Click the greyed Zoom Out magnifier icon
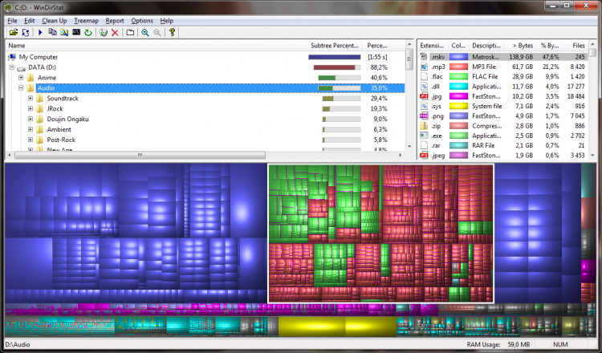The image size is (602, 353). click(x=157, y=33)
